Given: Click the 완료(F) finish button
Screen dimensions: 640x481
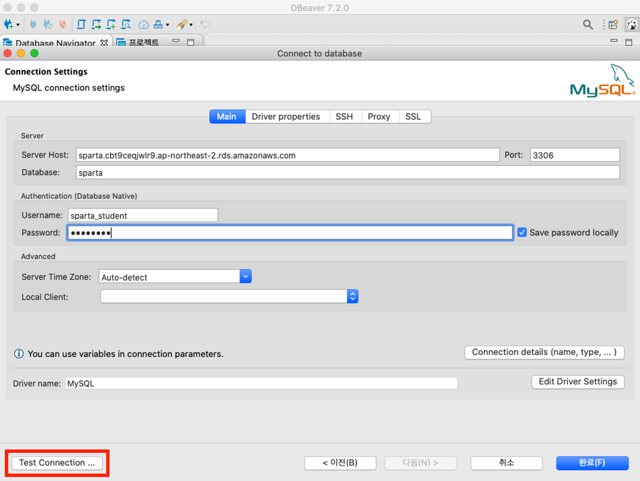Looking at the screenshot, I should coord(592,463).
